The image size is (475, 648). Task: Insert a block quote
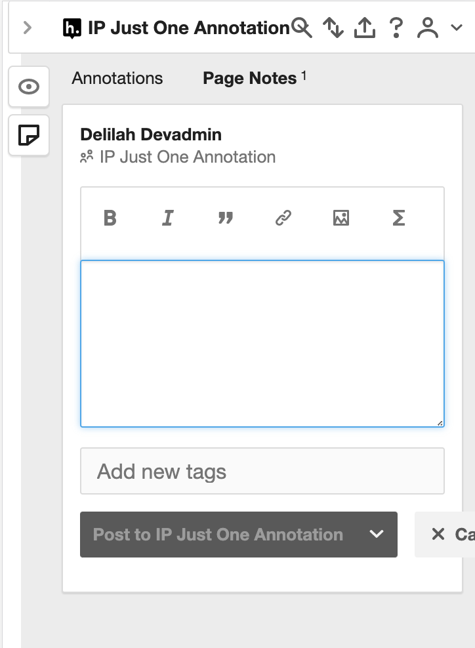[x=226, y=218]
